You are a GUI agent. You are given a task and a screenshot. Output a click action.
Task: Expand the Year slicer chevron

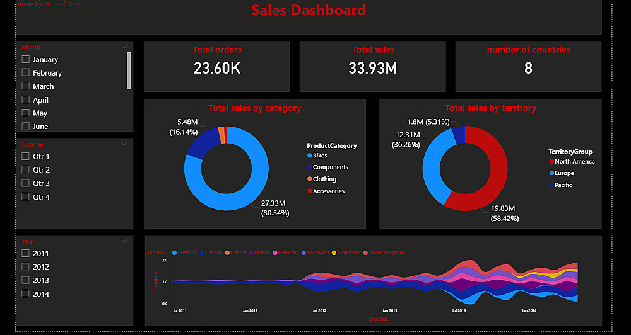coord(124,241)
